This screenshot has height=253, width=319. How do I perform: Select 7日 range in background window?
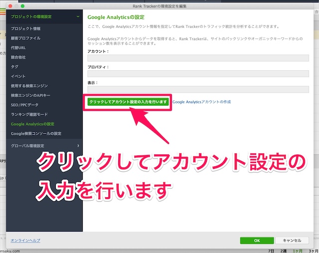pyautogui.click(x=271, y=251)
